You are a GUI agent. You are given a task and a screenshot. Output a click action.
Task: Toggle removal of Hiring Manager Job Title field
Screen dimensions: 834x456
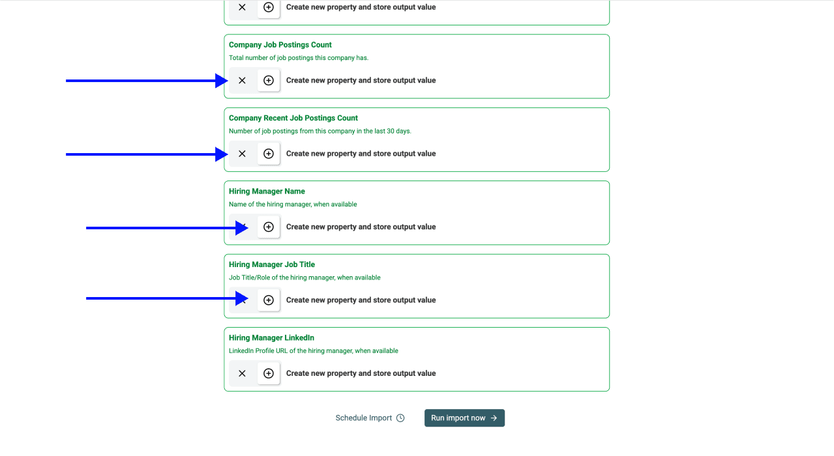[x=242, y=300]
